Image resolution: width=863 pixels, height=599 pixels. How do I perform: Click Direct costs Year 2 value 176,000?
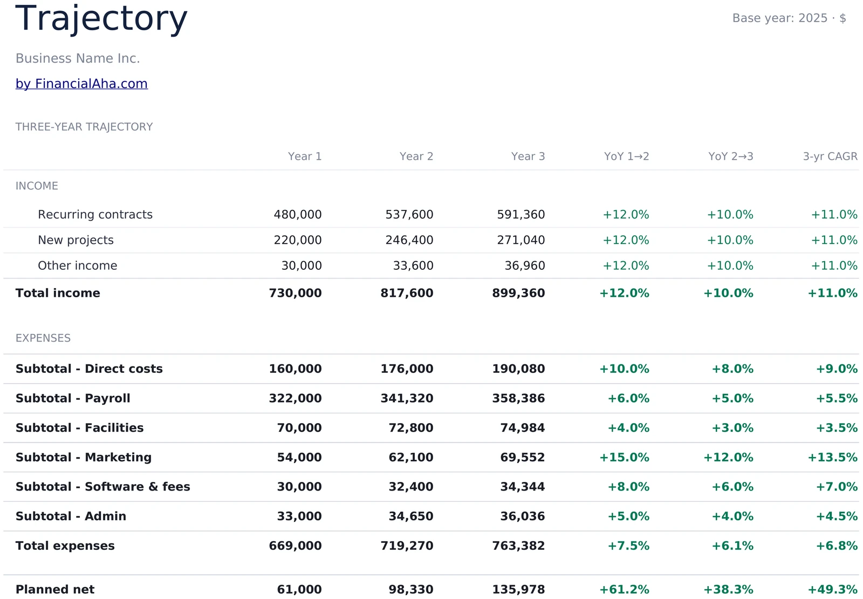coord(407,369)
